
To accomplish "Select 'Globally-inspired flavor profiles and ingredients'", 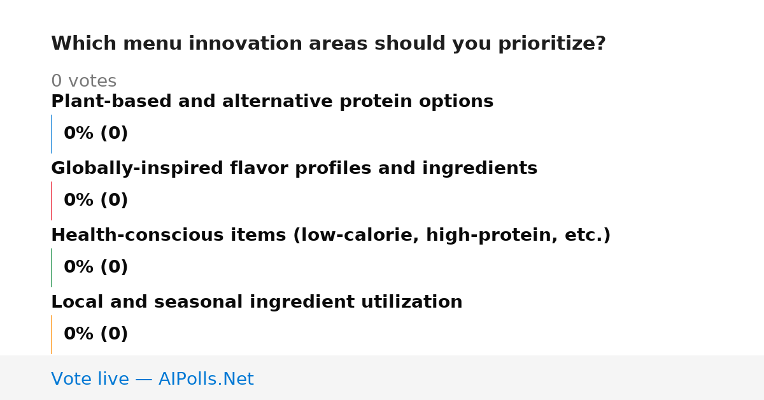I will point(294,169).
